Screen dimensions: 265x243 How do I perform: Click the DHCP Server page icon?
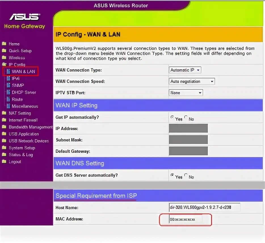pyautogui.click(x=8, y=92)
